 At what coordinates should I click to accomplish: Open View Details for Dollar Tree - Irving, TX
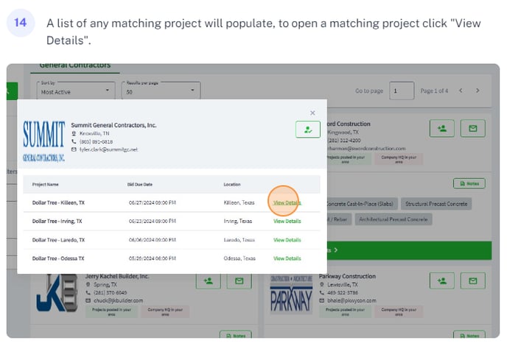click(x=287, y=222)
